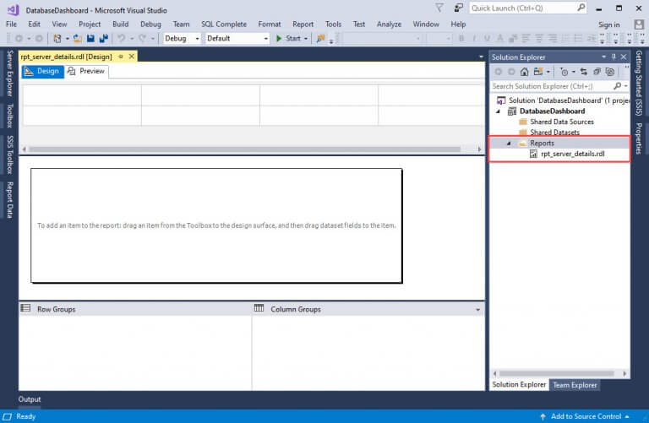Close the Solution Explorer panel
This screenshot has width=649, height=423.
(624, 57)
